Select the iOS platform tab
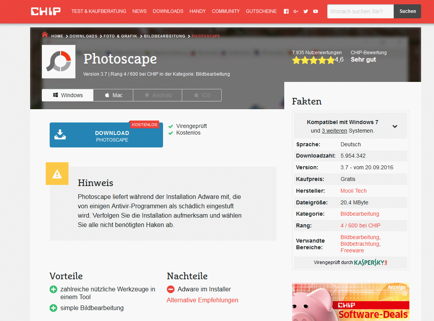The image size is (434, 321). 202,95
